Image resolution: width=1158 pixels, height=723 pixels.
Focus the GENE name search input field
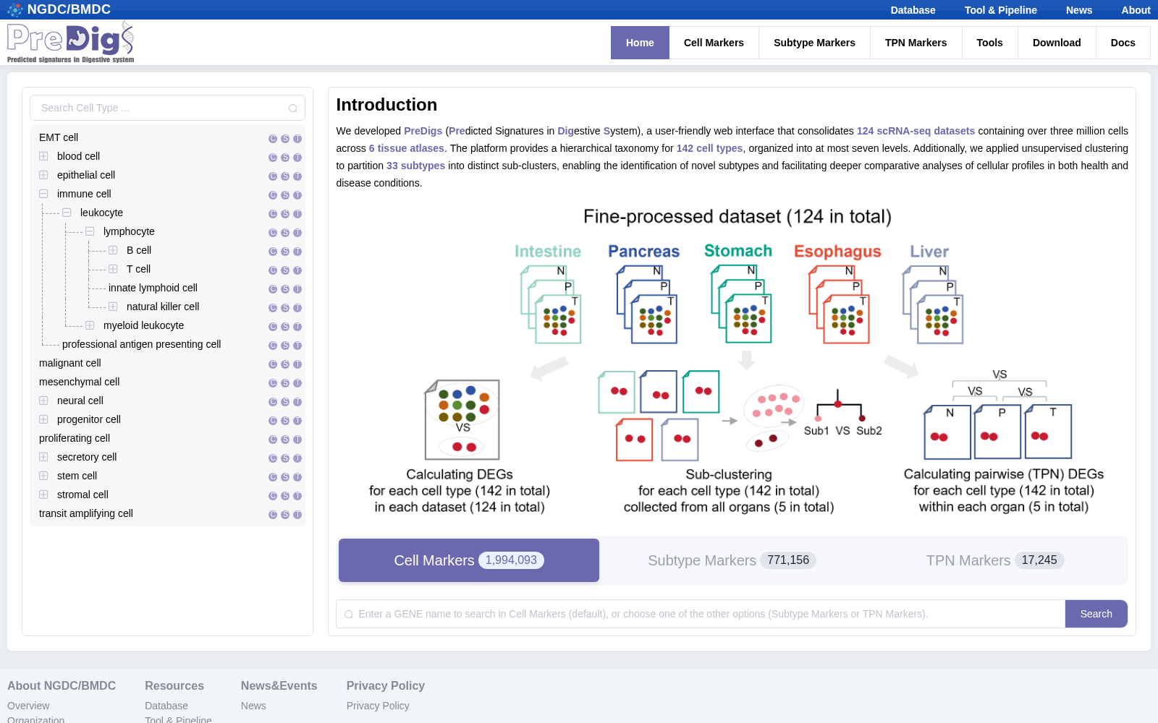click(701, 614)
